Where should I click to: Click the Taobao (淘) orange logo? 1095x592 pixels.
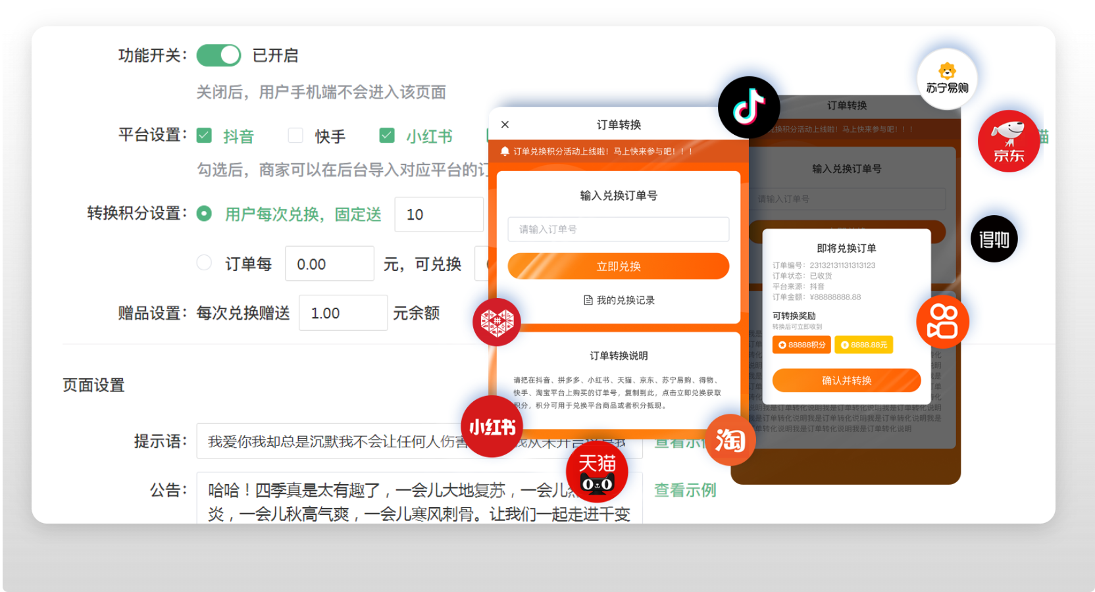[730, 440]
